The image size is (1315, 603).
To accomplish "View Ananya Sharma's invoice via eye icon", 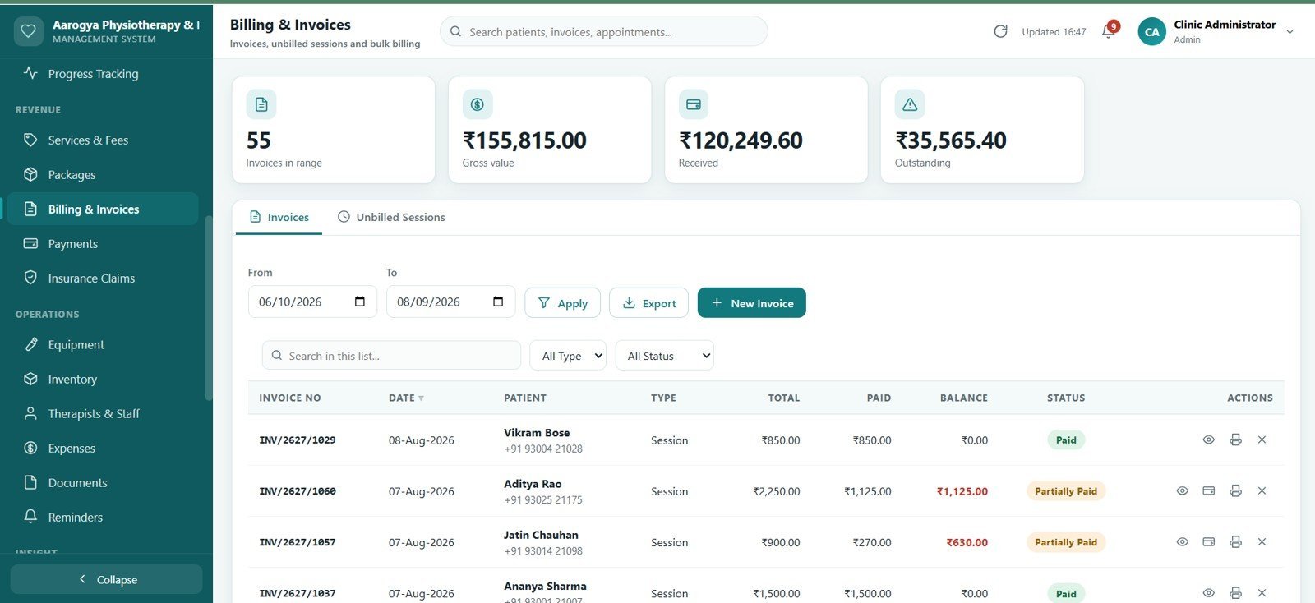I will [1208, 593].
